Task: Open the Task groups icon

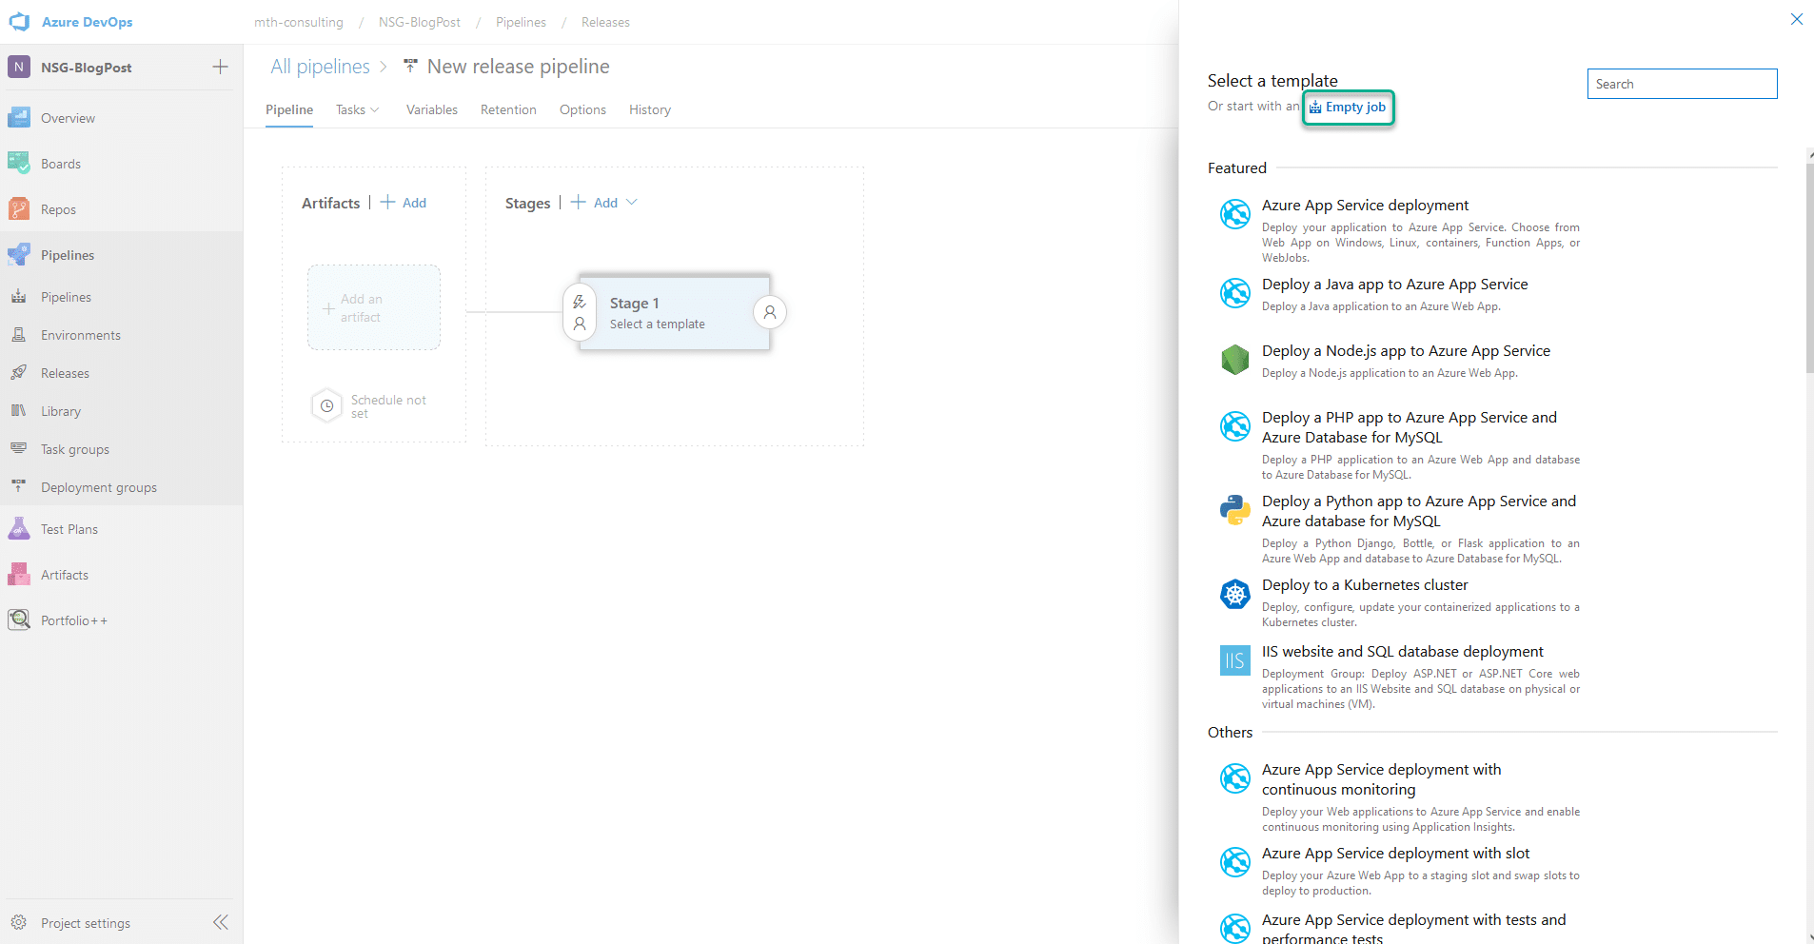Action: click(x=19, y=449)
